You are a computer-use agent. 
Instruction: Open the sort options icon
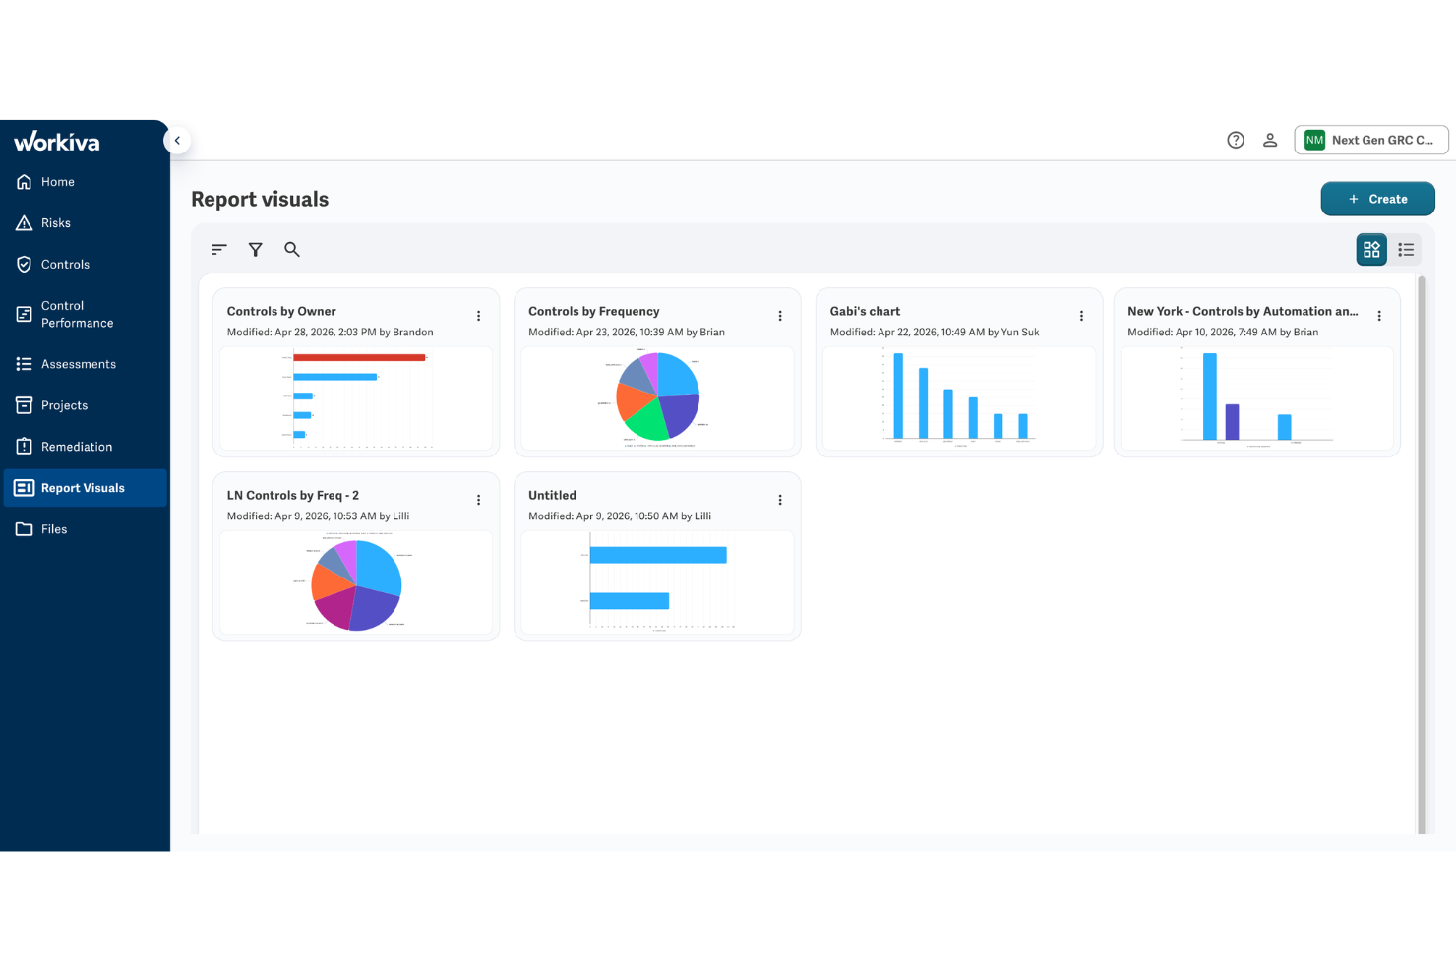(219, 250)
